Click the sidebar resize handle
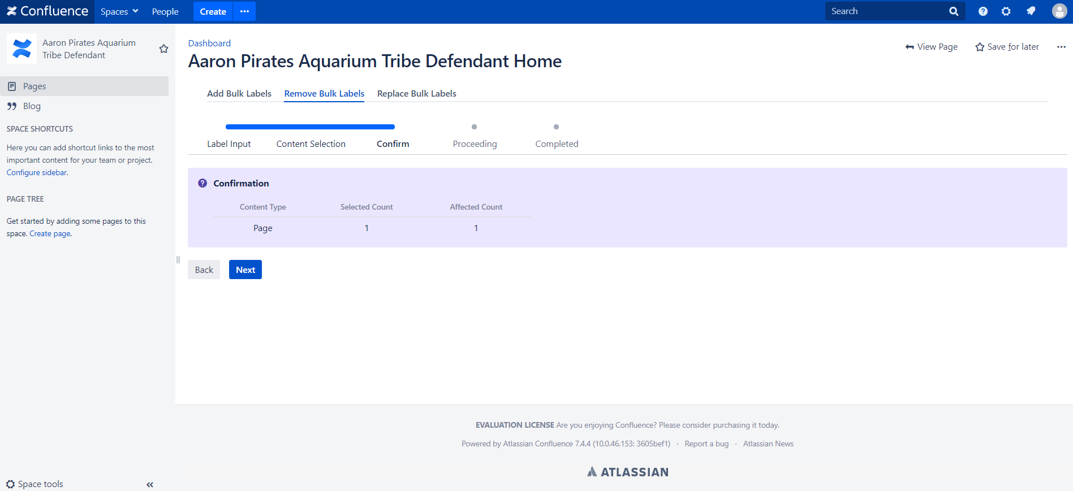 (178, 260)
